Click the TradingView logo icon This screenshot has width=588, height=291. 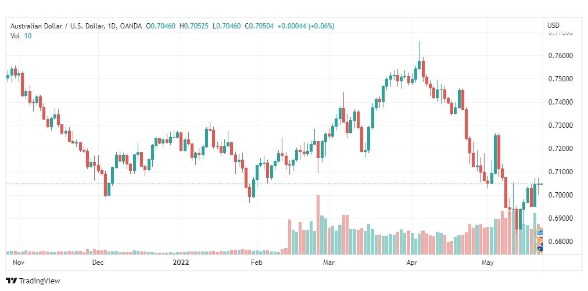click(12, 281)
